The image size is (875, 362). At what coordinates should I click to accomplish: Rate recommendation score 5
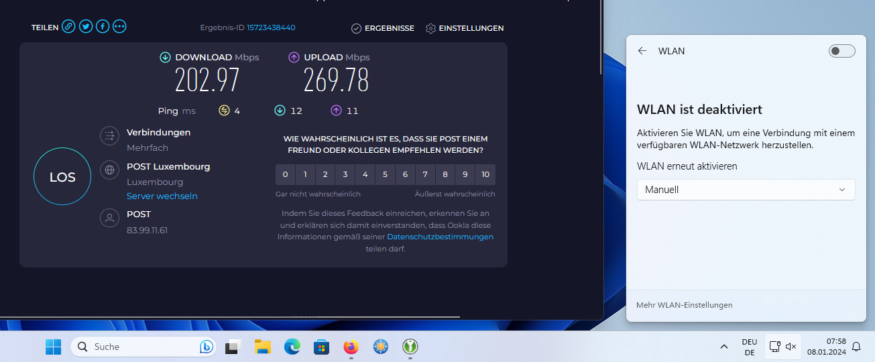[385, 174]
